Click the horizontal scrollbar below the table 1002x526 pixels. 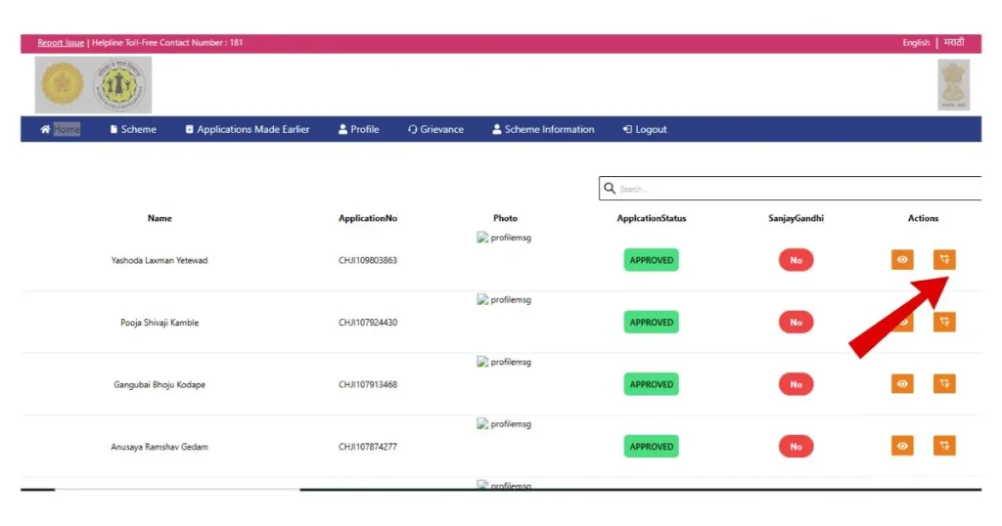tap(501, 490)
